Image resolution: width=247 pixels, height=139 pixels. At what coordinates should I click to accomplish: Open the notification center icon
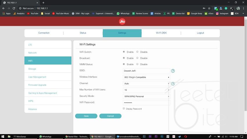tap(242, 136)
